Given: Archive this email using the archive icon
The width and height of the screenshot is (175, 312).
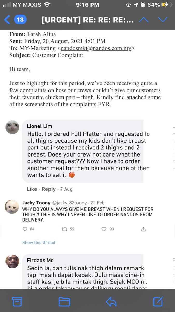Looking at the screenshot, I should point(17,302).
